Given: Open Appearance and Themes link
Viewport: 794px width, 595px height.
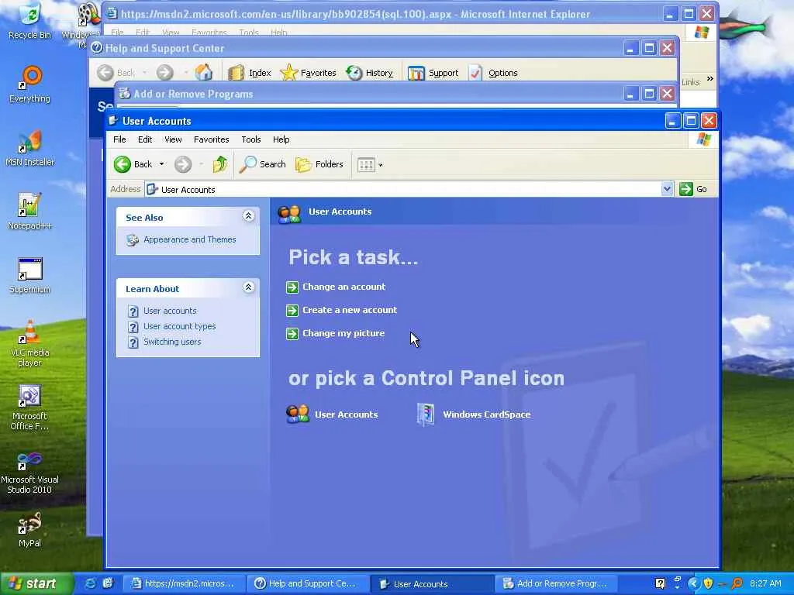Looking at the screenshot, I should coord(189,239).
